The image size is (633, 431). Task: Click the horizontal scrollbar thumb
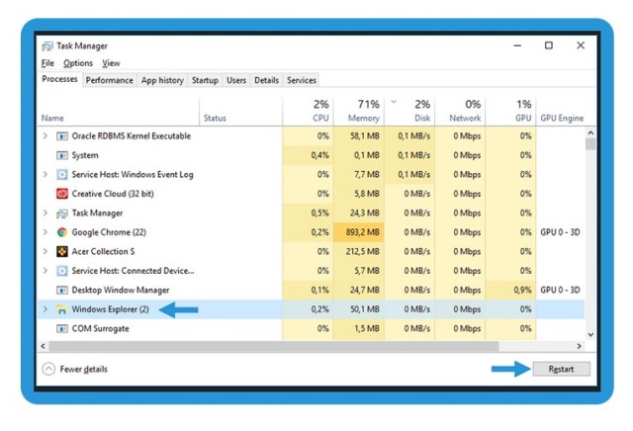[x=274, y=346]
